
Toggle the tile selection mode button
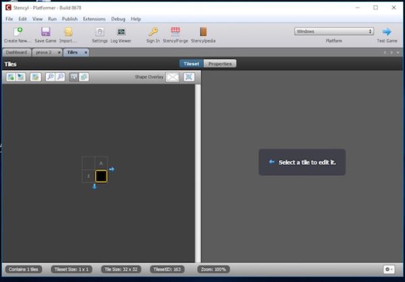point(74,77)
